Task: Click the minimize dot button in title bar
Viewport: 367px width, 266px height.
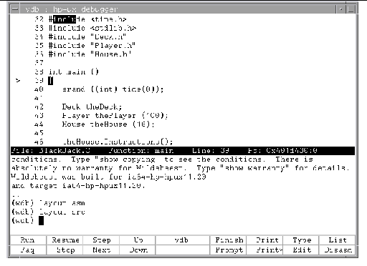Action: pos(340,9)
